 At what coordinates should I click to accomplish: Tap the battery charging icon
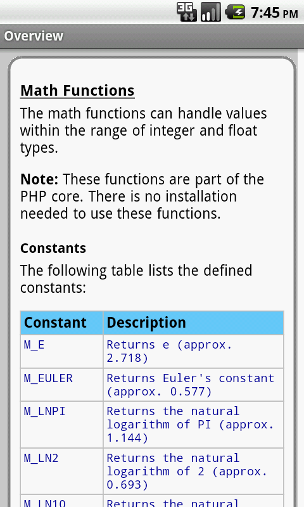pyautogui.click(x=235, y=12)
